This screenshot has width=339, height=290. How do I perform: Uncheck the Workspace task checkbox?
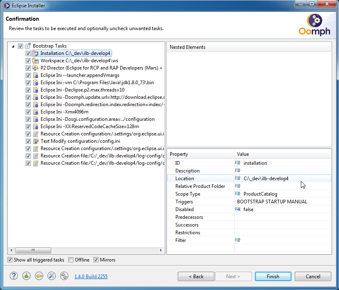[28, 61]
